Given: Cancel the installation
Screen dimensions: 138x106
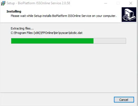Looking at the screenshot, I should coord(124,100).
